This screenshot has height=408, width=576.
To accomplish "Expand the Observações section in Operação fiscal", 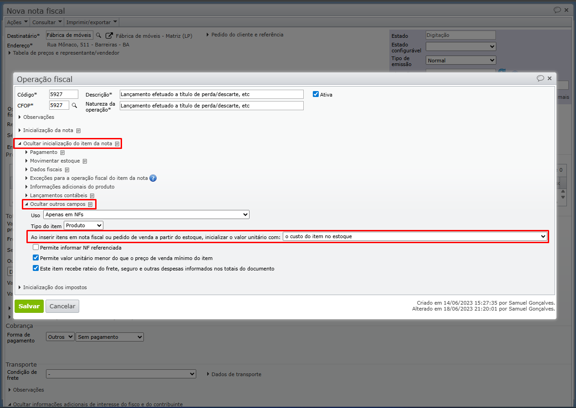I will tap(36, 117).
